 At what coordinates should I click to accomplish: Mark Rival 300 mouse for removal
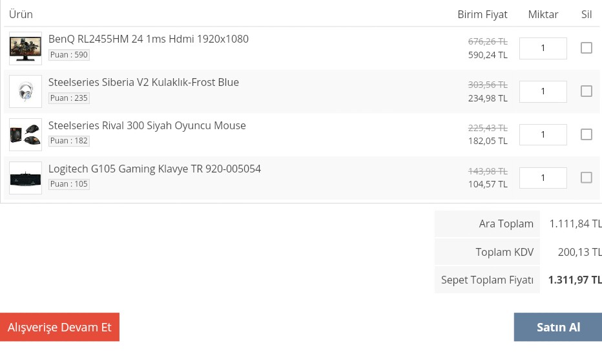[586, 134]
